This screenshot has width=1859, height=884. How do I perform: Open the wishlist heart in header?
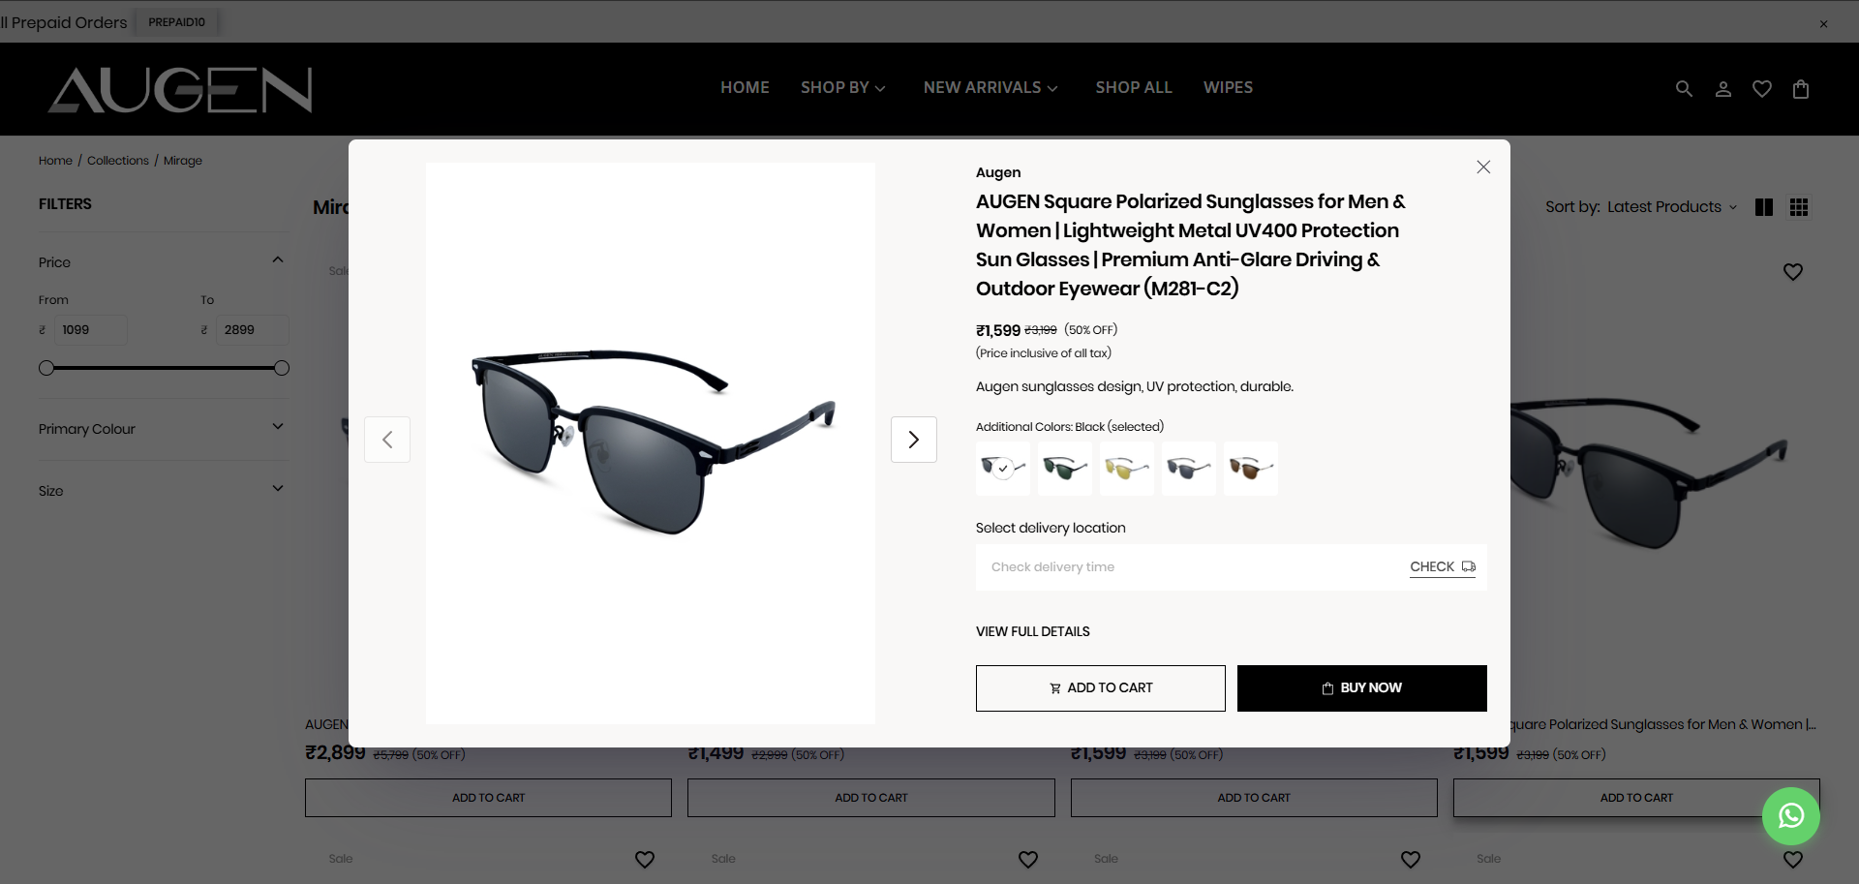(x=1762, y=89)
